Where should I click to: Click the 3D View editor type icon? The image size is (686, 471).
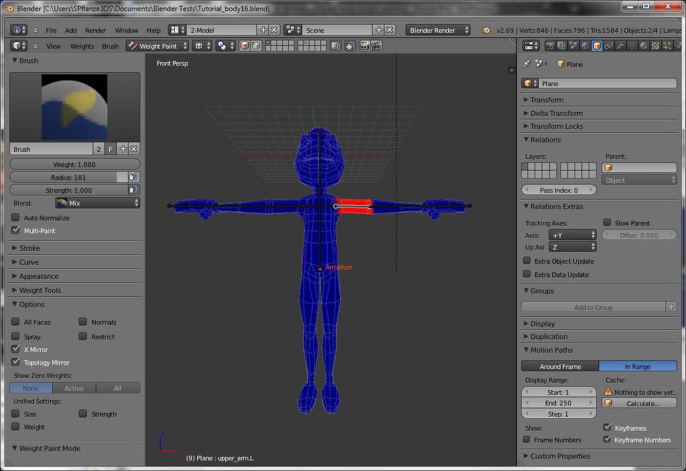pos(19,46)
